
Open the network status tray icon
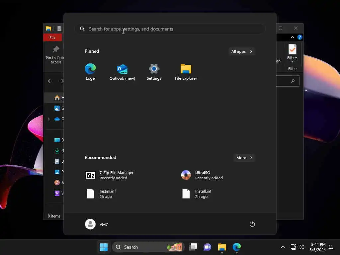294,247
